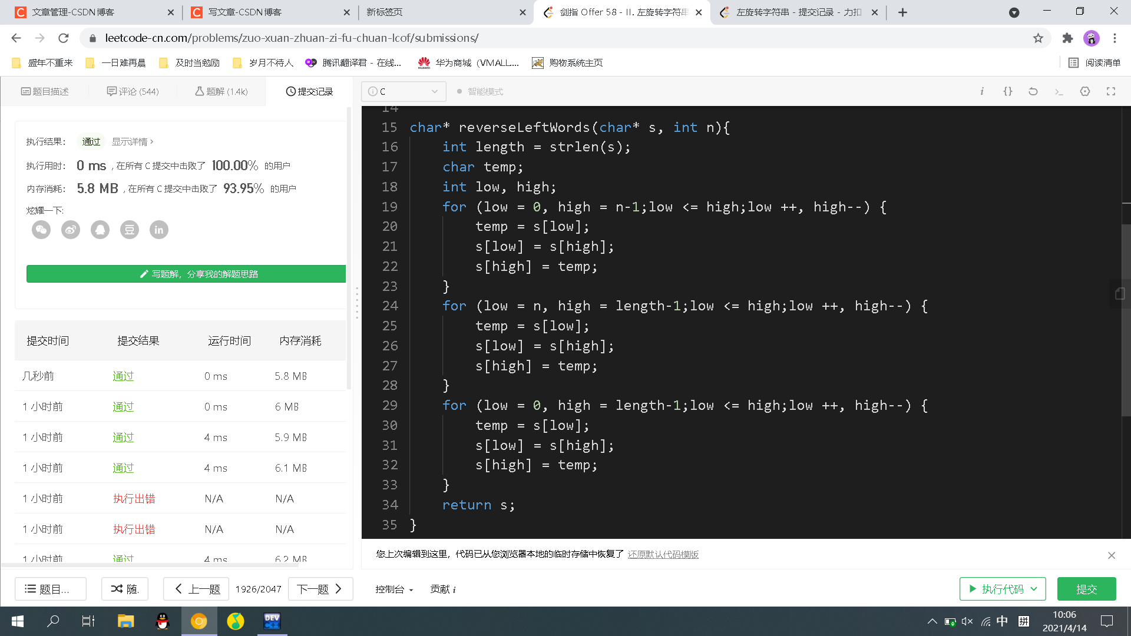Click the Weibo share icon
The image size is (1131, 636).
coord(71,230)
